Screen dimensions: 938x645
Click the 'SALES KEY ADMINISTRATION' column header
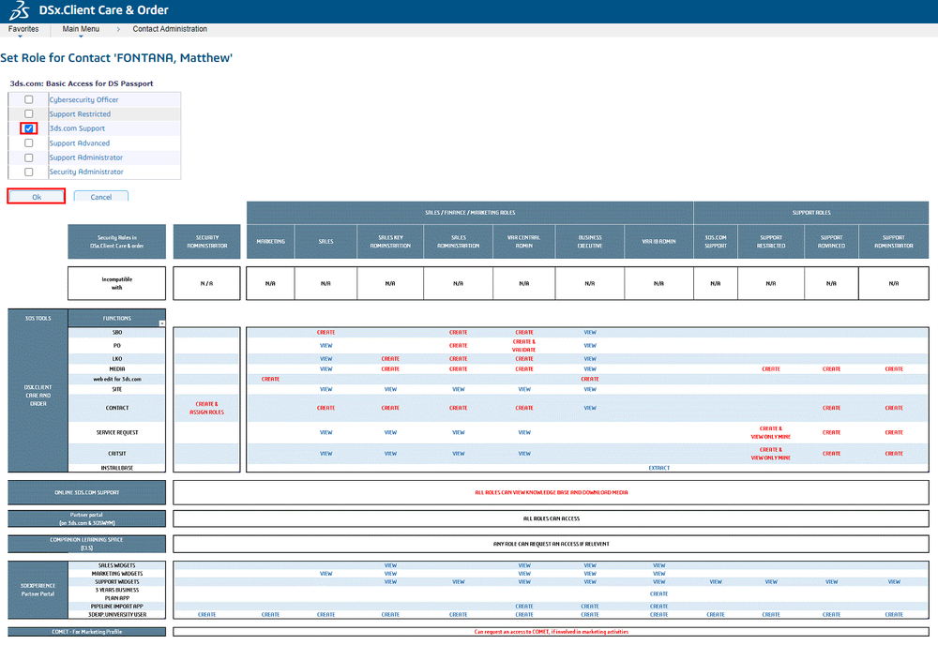390,242
